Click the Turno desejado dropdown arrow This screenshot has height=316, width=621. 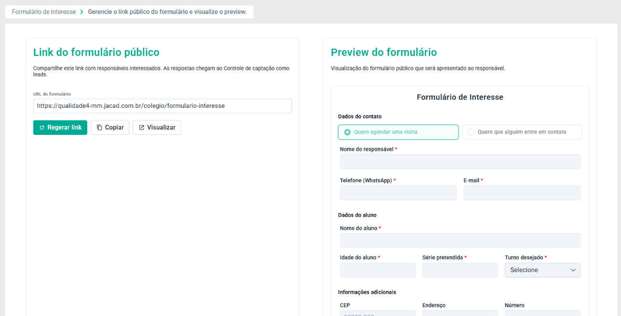pyautogui.click(x=573, y=270)
